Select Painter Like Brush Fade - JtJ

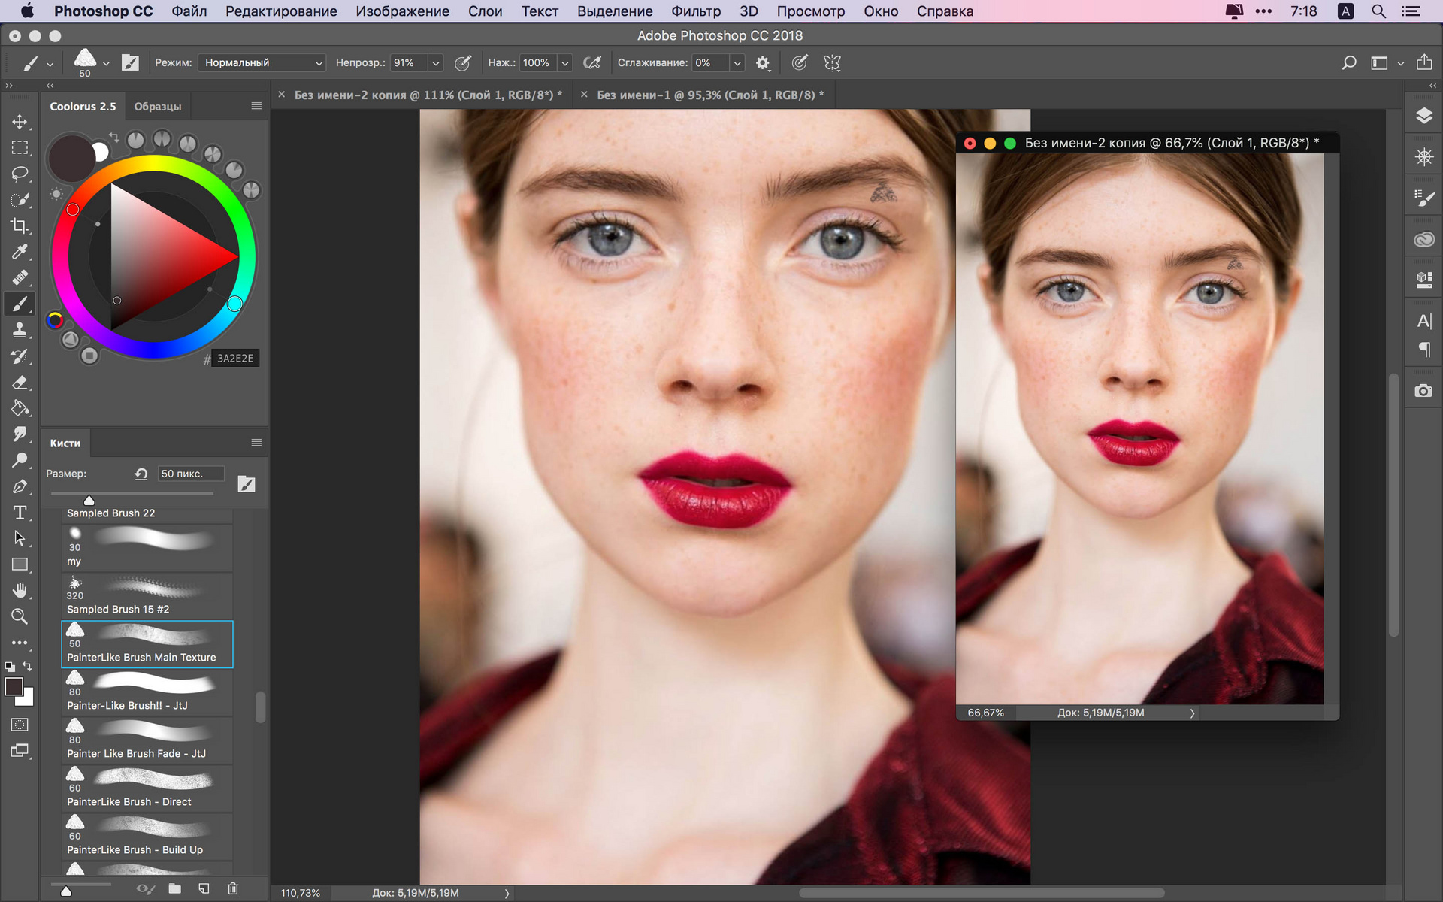147,740
